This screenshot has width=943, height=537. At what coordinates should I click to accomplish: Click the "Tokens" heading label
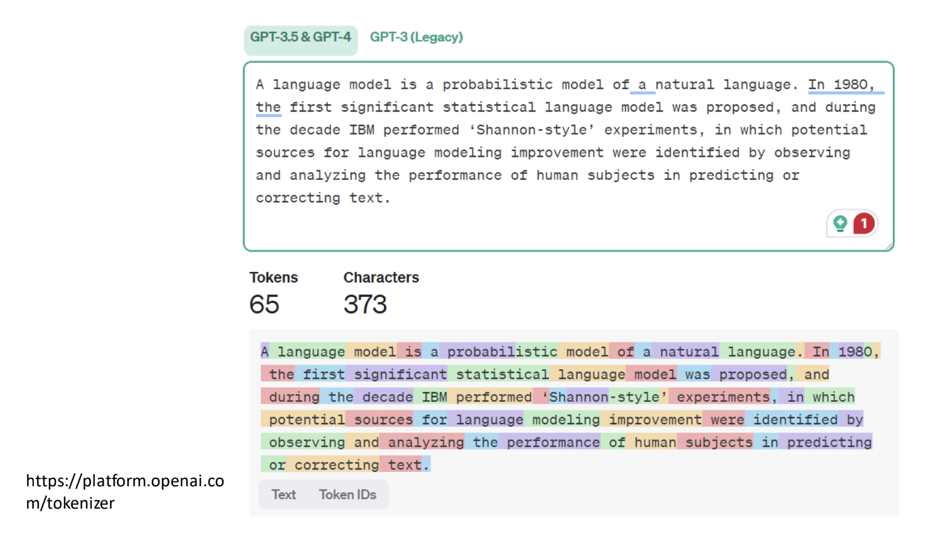(273, 278)
